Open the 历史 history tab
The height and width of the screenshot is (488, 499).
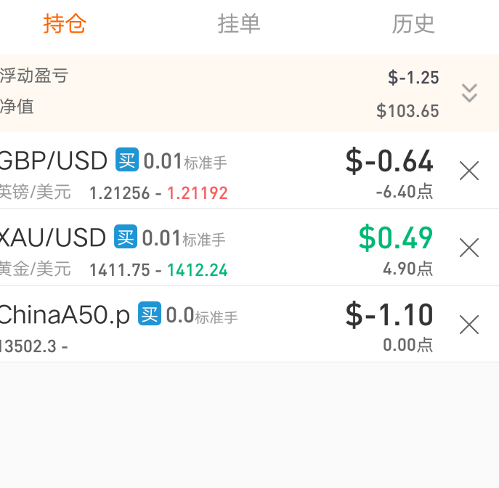point(413,24)
